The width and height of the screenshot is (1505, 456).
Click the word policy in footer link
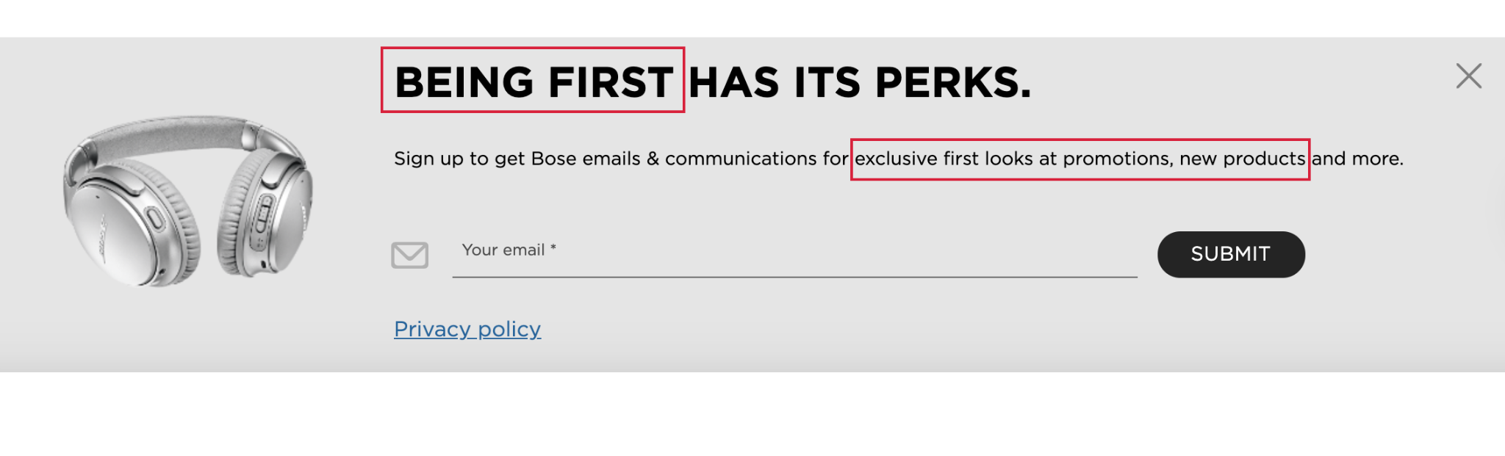pos(509,329)
